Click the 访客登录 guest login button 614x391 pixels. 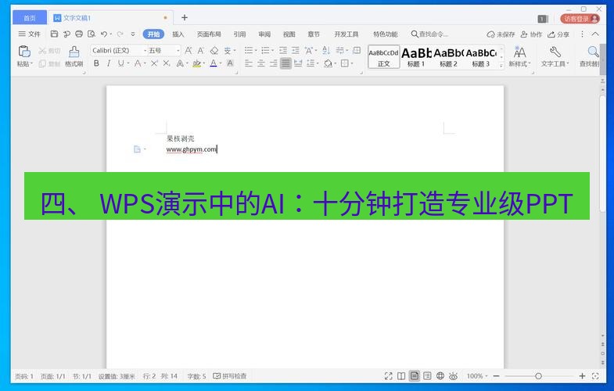(x=580, y=19)
